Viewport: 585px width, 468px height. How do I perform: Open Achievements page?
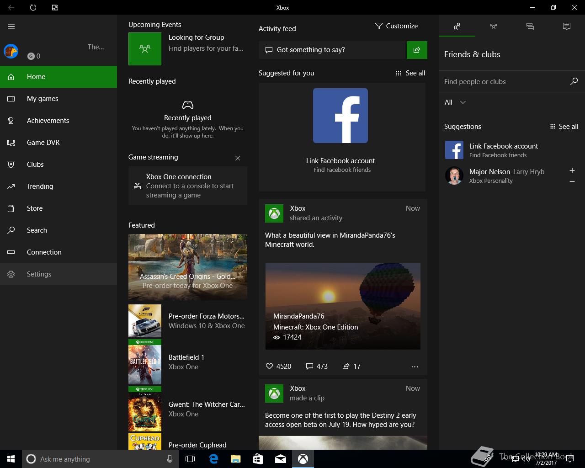pyautogui.click(x=58, y=121)
